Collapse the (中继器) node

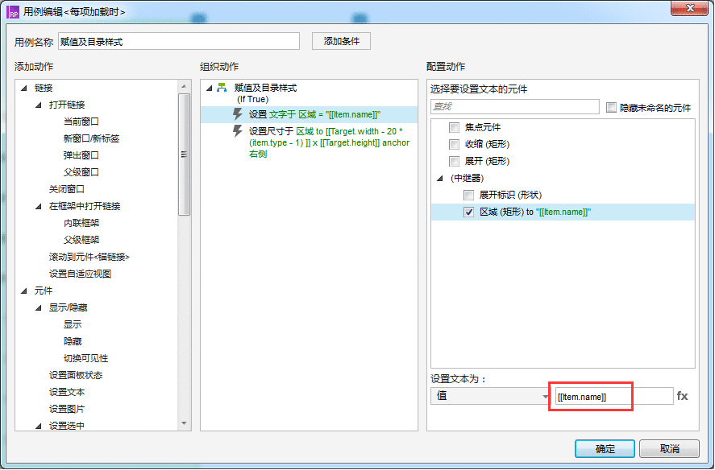point(440,178)
